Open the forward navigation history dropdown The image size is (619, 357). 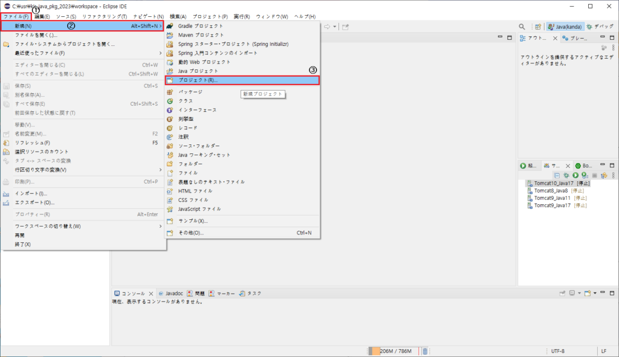point(335,27)
